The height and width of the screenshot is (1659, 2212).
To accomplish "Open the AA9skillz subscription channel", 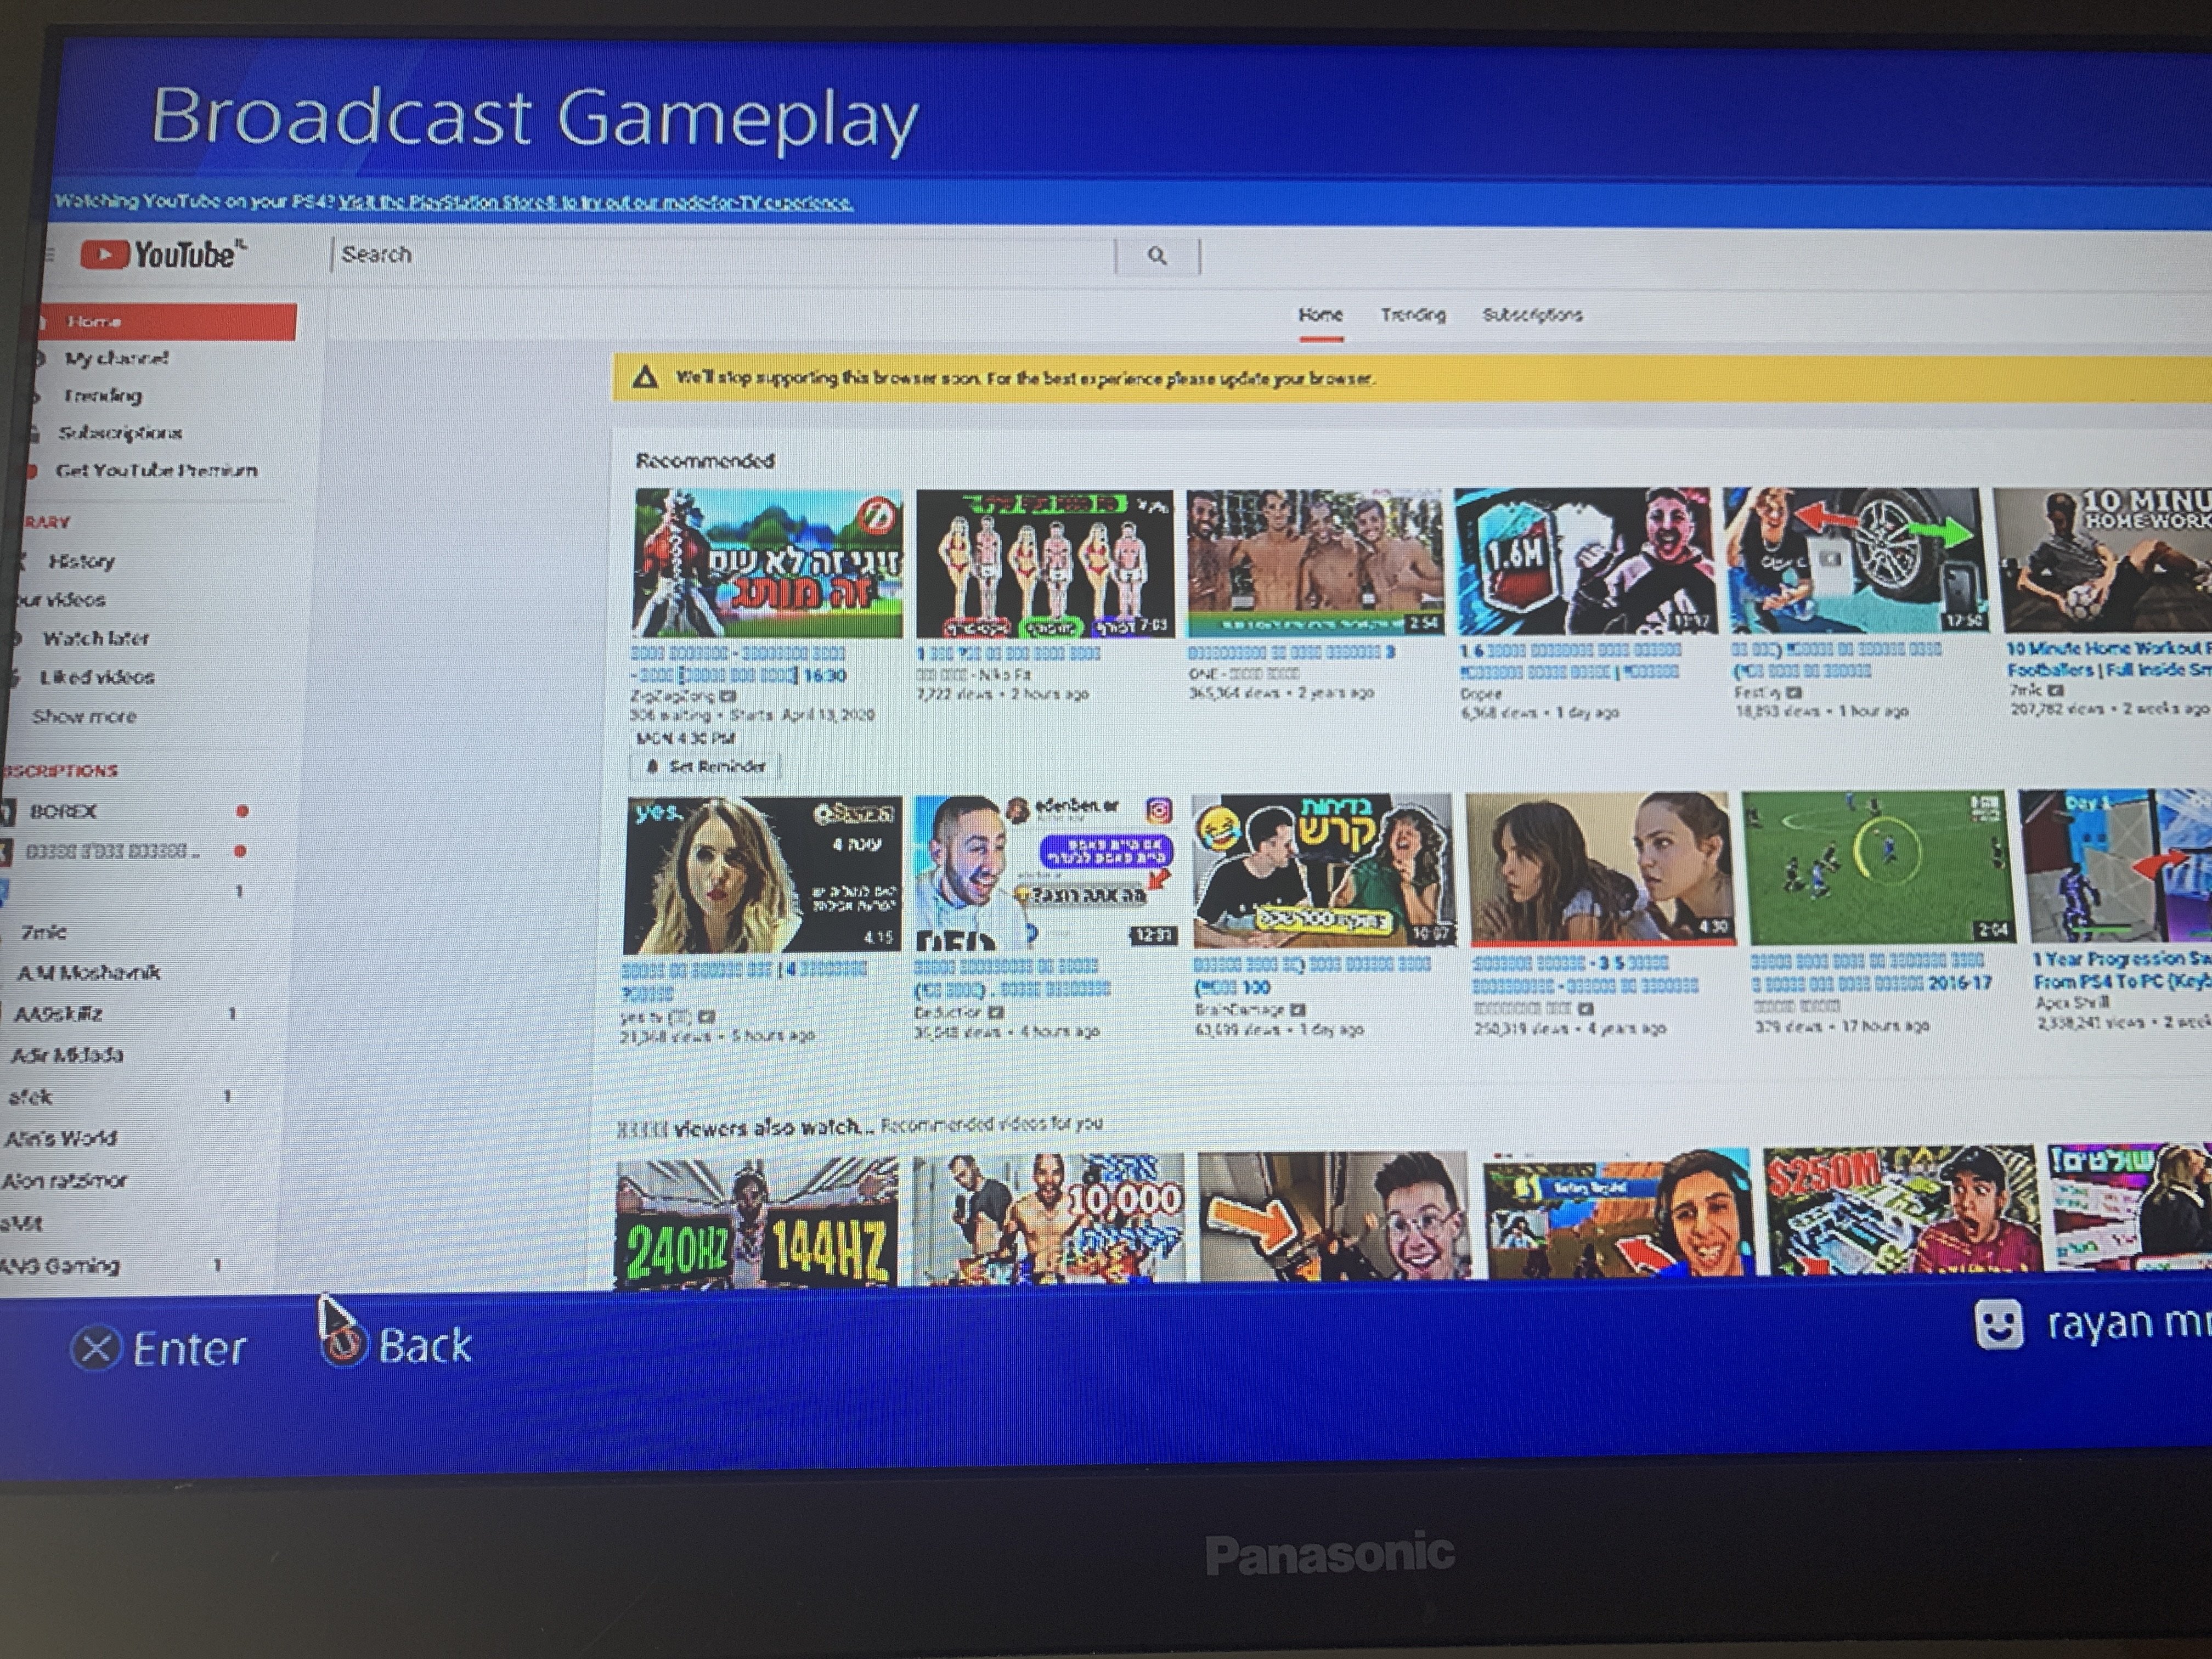I will pos(58,1013).
